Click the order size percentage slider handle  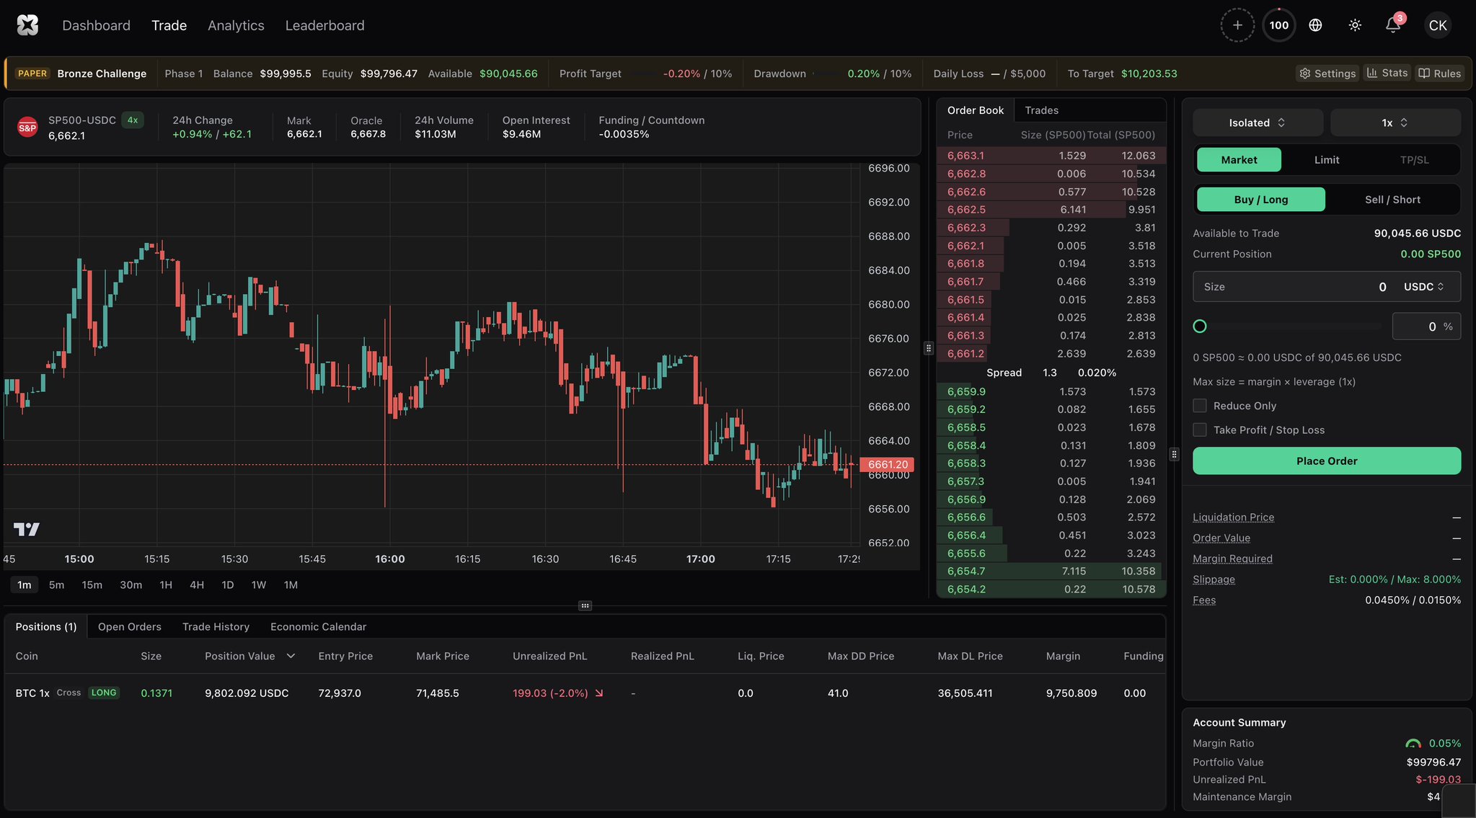tap(1200, 326)
